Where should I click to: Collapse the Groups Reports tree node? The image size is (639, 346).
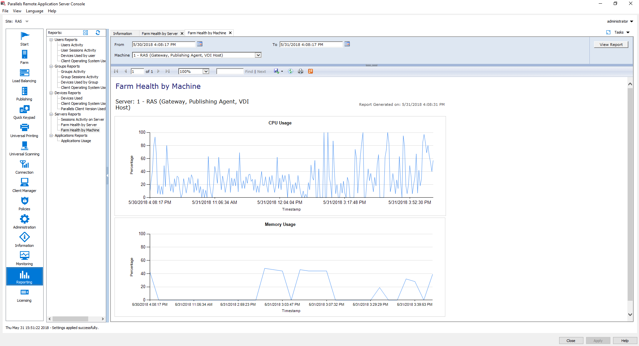[x=51, y=66]
